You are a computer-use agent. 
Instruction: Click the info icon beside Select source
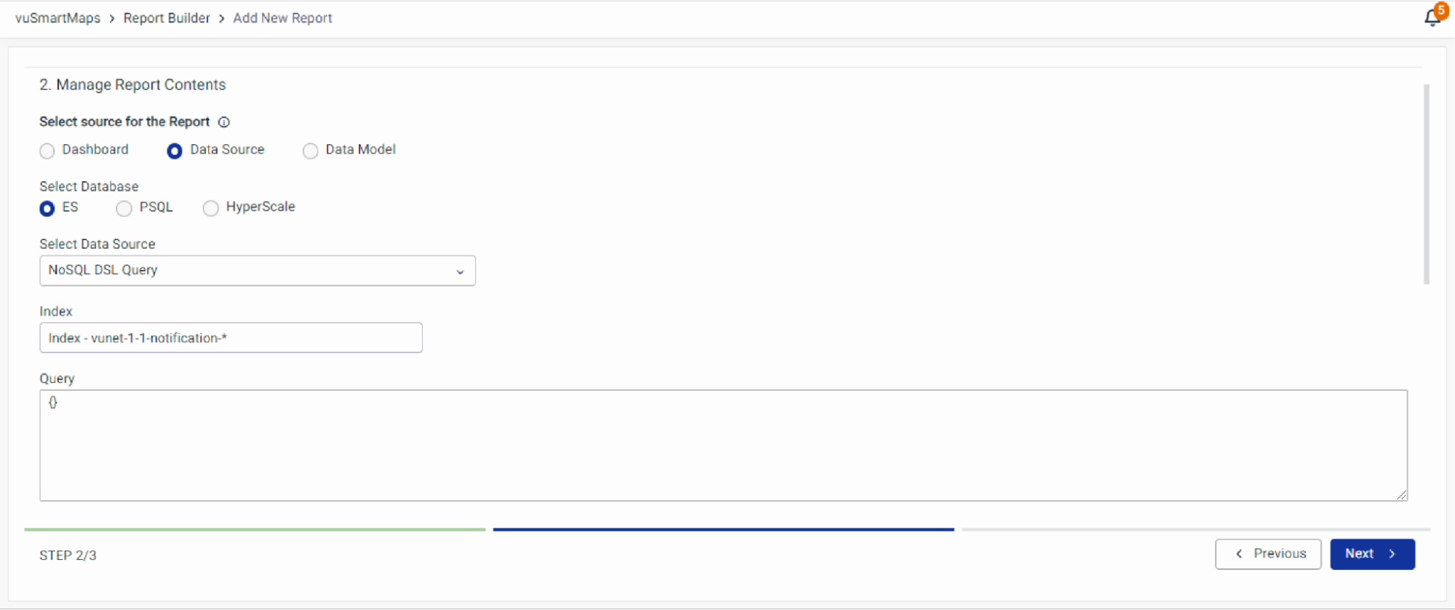(224, 122)
